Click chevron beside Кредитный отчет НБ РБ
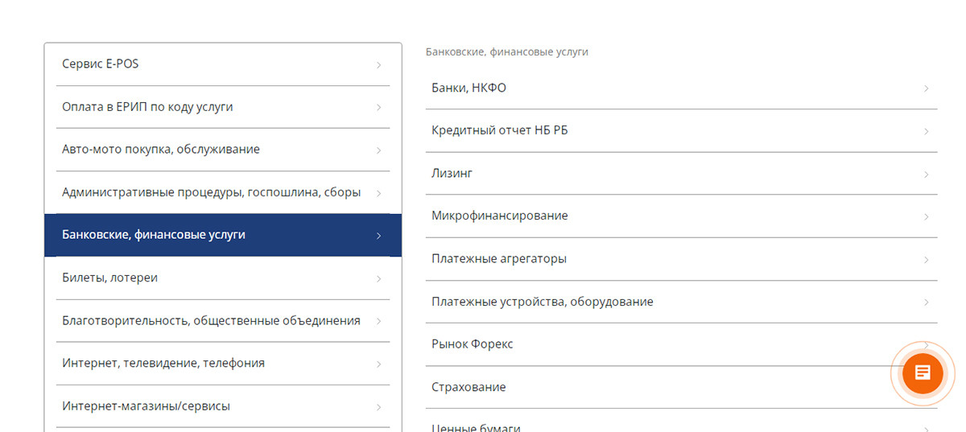The height and width of the screenshot is (432, 966). click(927, 131)
